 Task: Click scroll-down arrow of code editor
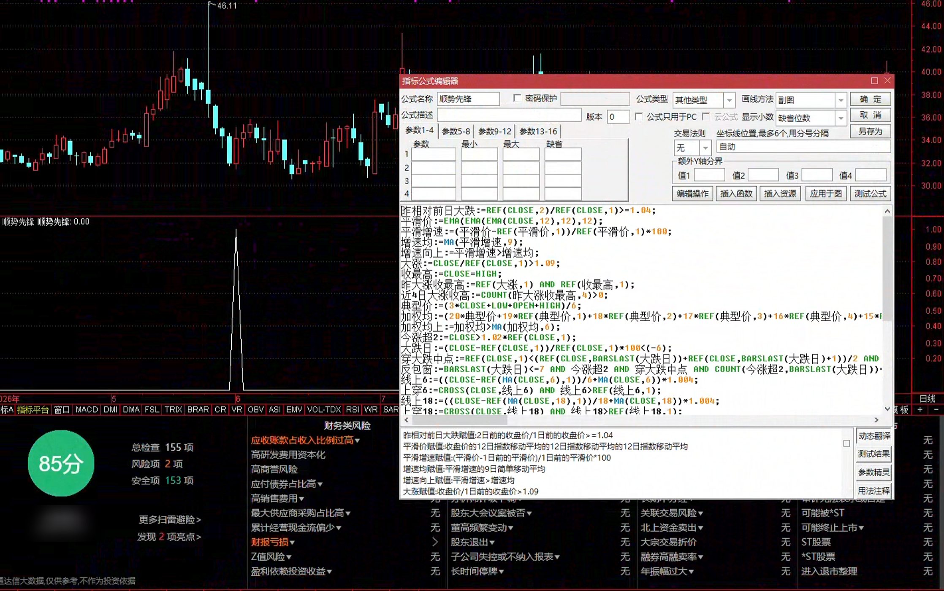(887, 408)
